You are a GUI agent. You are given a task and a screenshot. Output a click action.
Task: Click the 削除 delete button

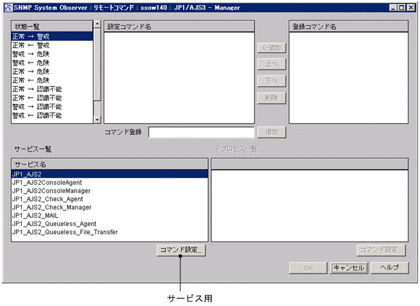pyautogui.click(x=272, y=98)
